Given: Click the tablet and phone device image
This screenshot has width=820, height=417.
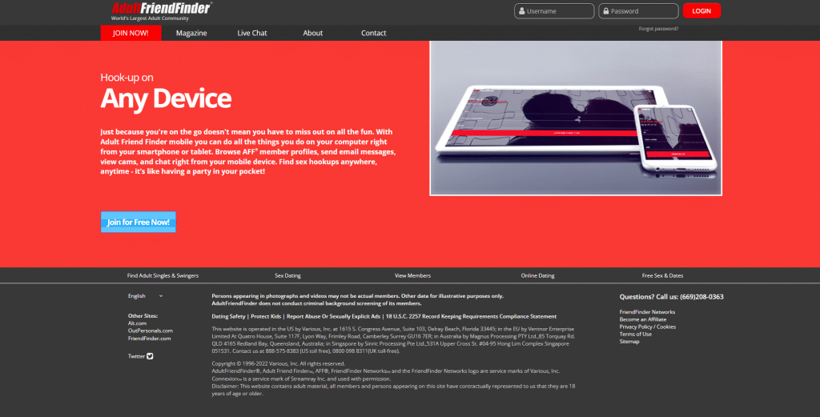Looking at the screenshot, I should tap(576, 118).
